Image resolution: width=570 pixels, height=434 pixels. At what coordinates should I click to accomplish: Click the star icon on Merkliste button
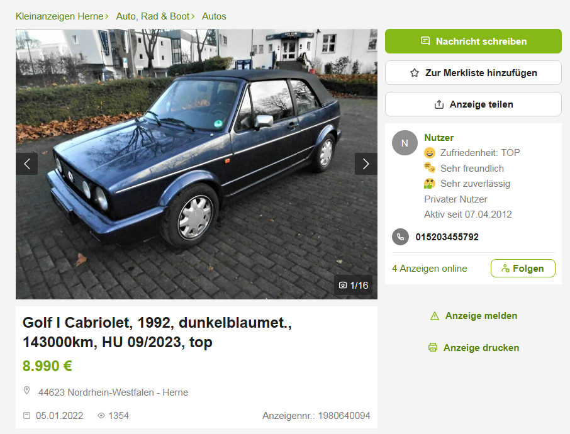[x=415, y=73]
